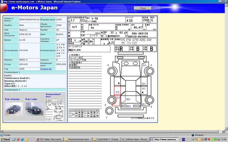
Task: Click the DBA-GRX120 model code on sheet
Action: coord(140,33)
